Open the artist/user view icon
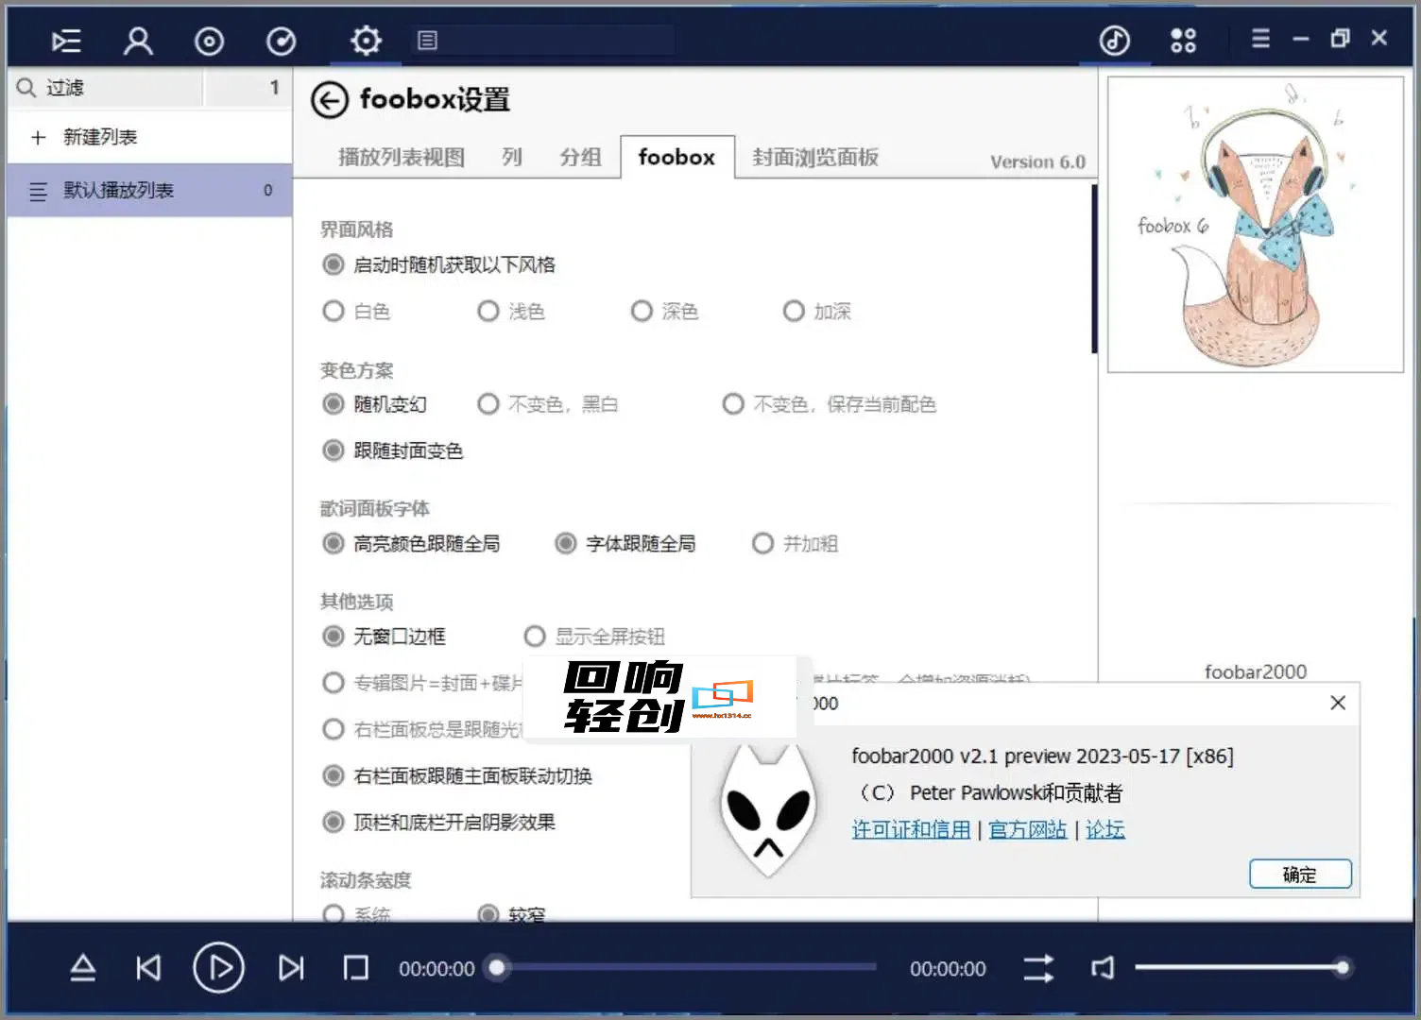Viewport: 1421px width, 1020px height. (138, 41)
